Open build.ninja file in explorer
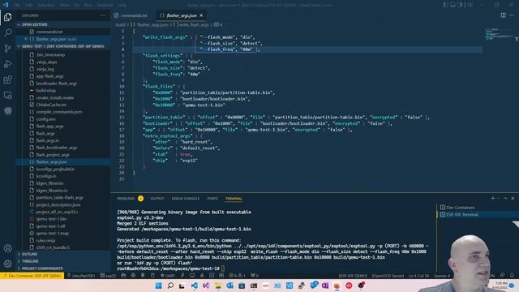The image size is (519, 292). tap(63, 90)
